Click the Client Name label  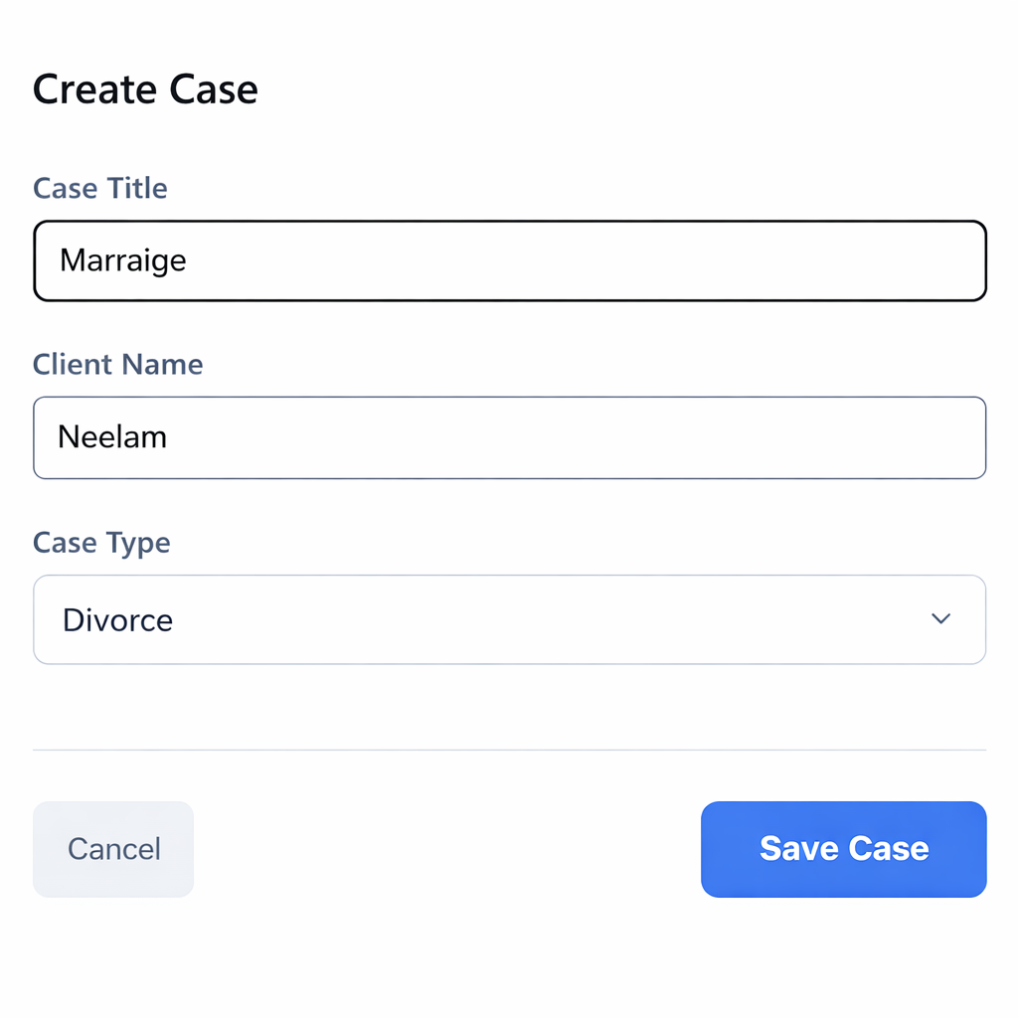(117, 365)
